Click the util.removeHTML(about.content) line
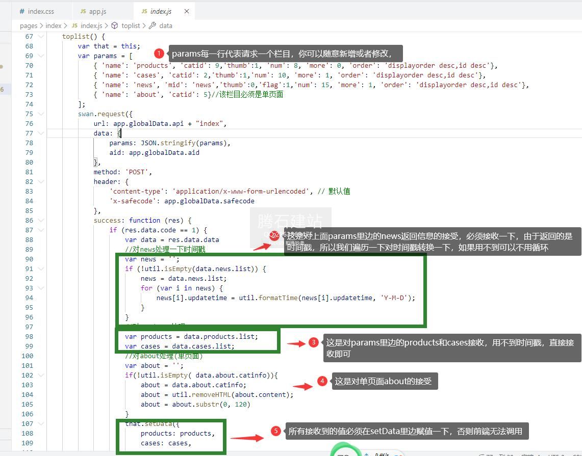The height and width of the screenshot is (456, 582). pos(217,394)
